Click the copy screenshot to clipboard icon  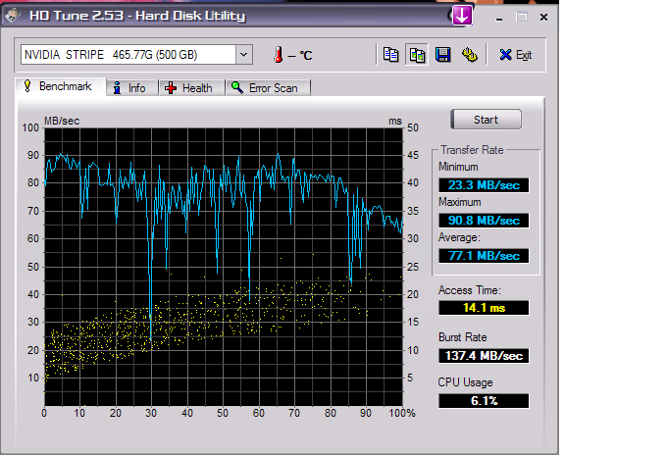click(417, 55)
